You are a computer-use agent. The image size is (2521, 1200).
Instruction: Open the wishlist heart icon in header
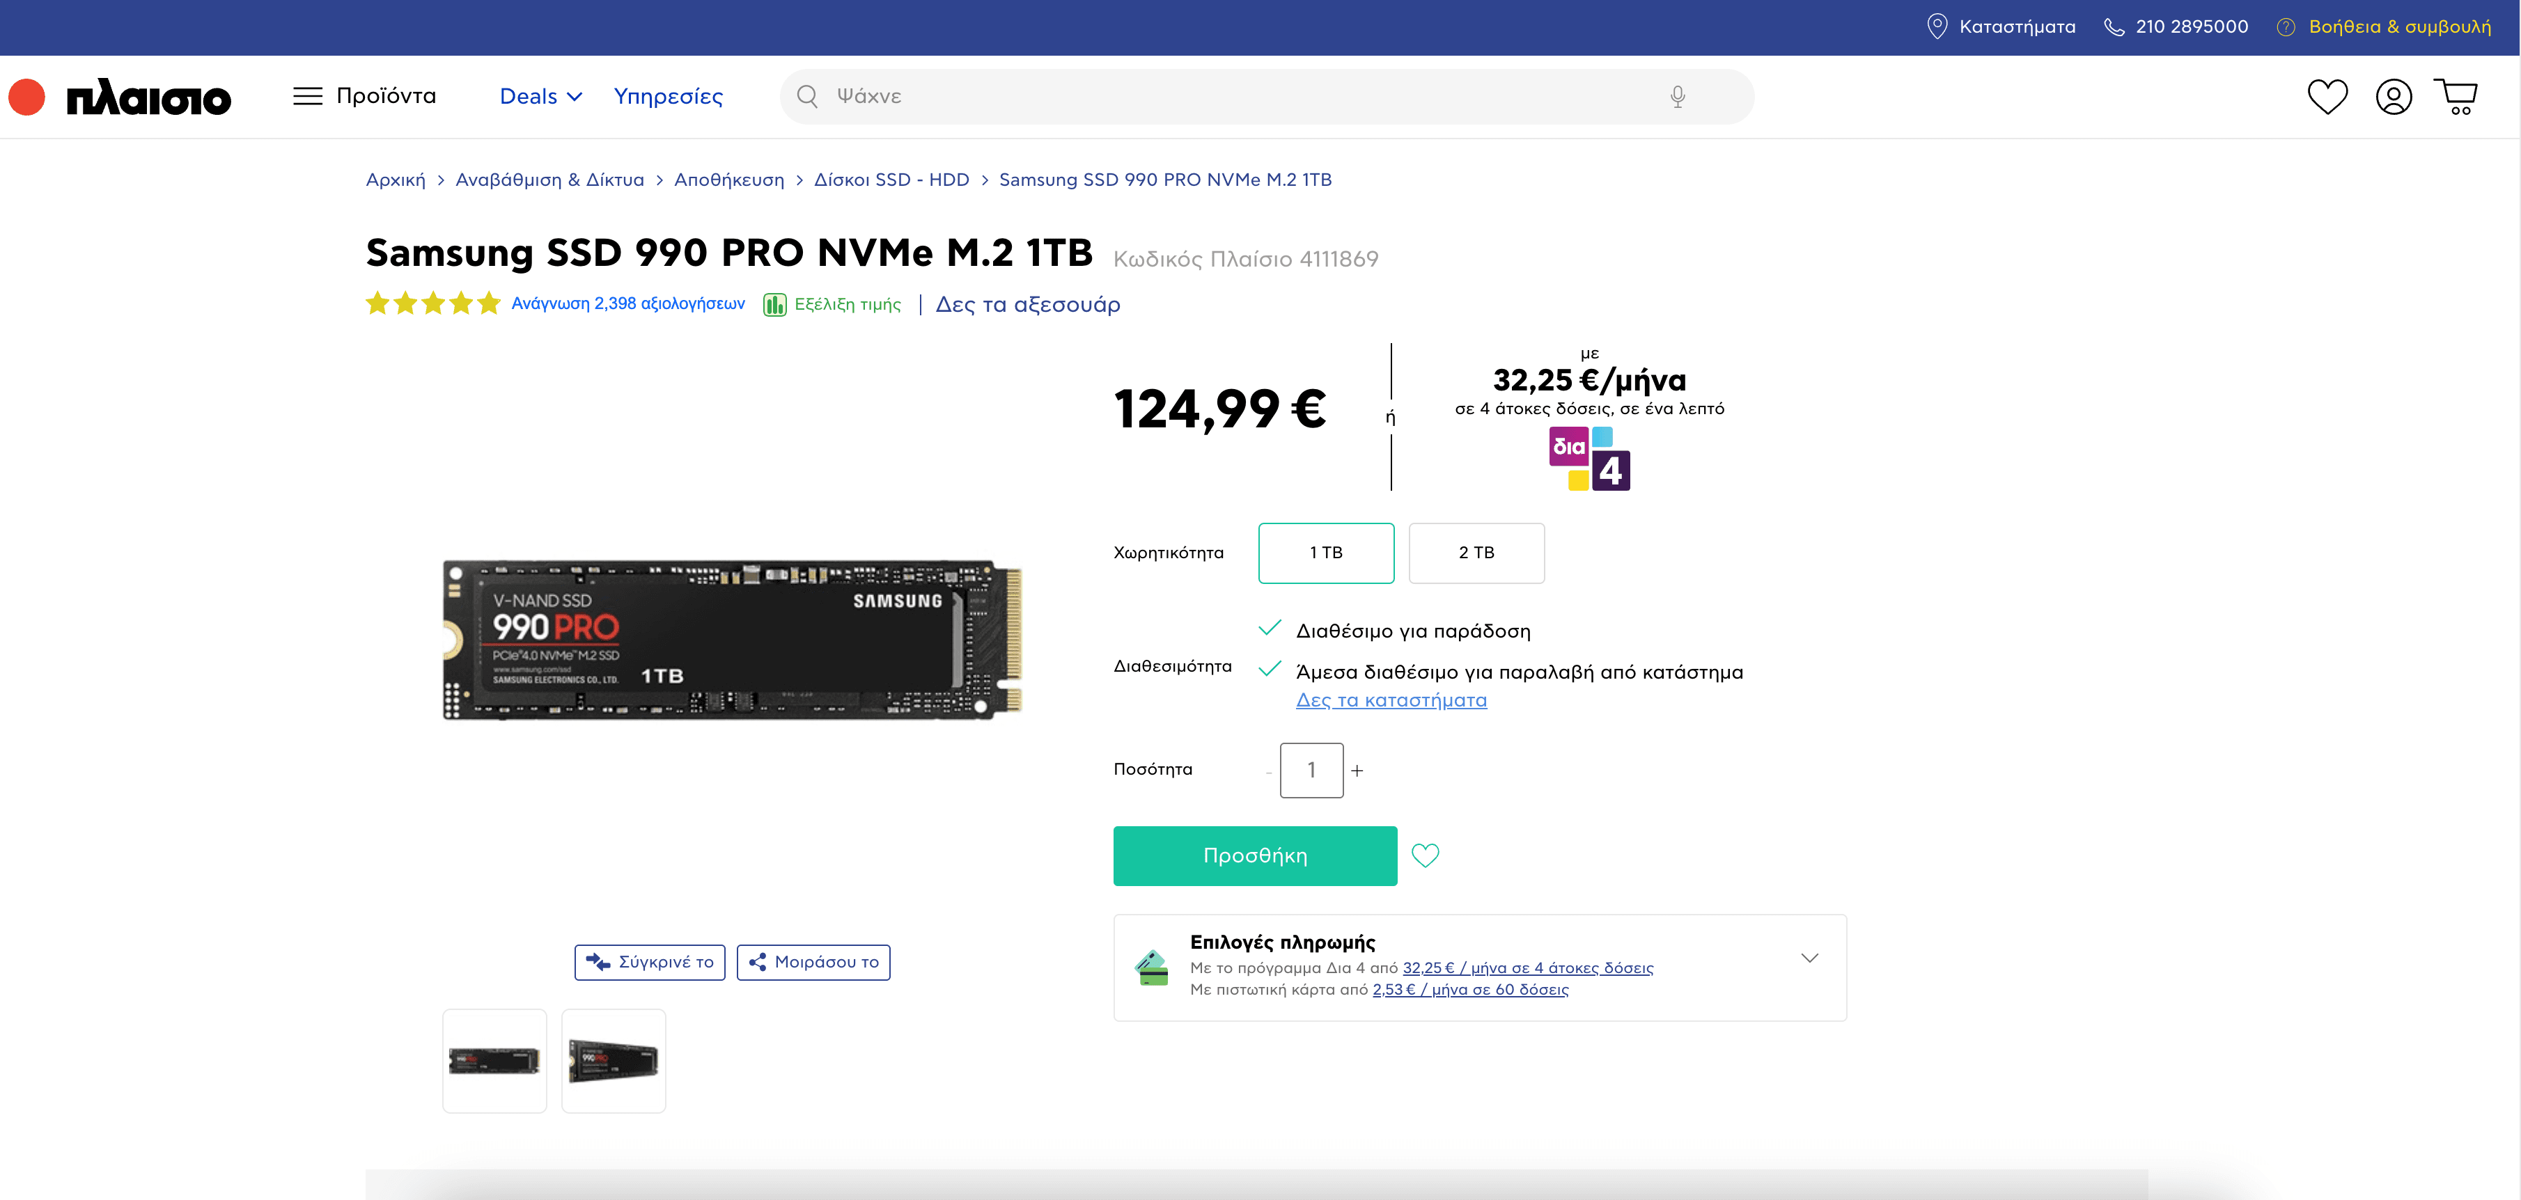tap(2326, 97)
